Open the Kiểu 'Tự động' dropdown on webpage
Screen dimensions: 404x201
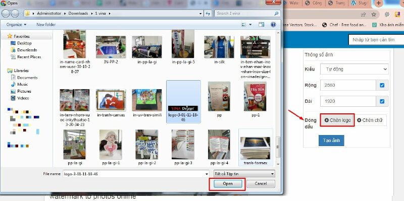click(x=355, y=69)
